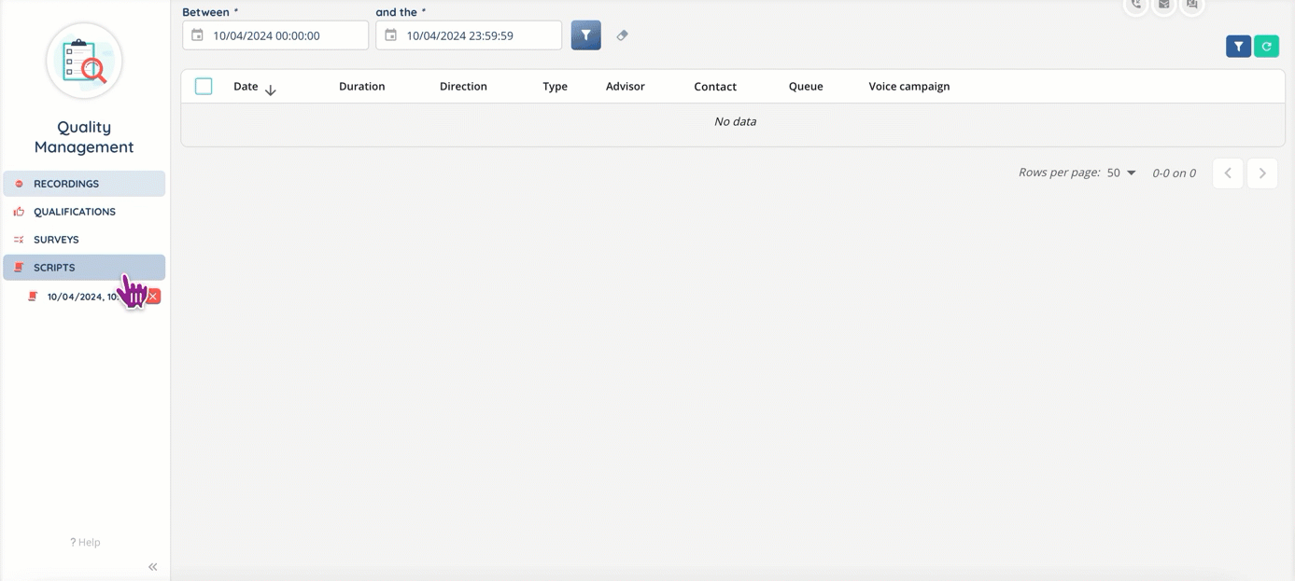Collapse the sidebar with the double chevron

[152, 567]
